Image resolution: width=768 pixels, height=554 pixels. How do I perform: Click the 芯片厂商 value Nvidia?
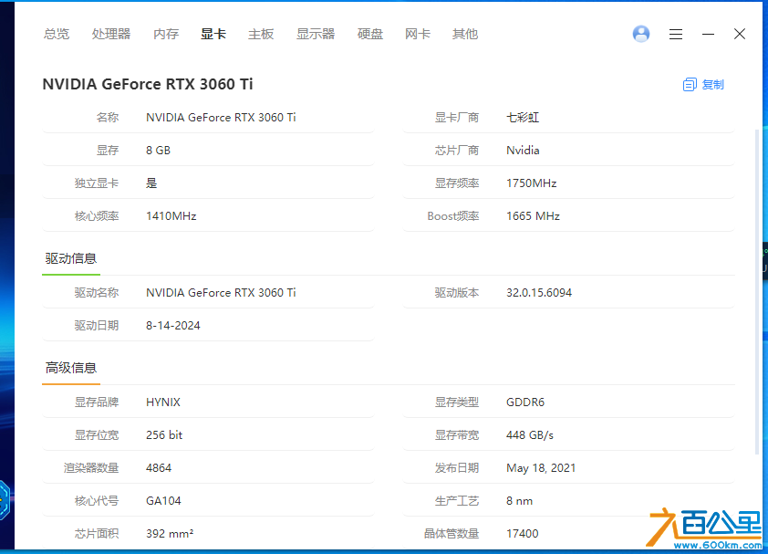tap(523, 151)
